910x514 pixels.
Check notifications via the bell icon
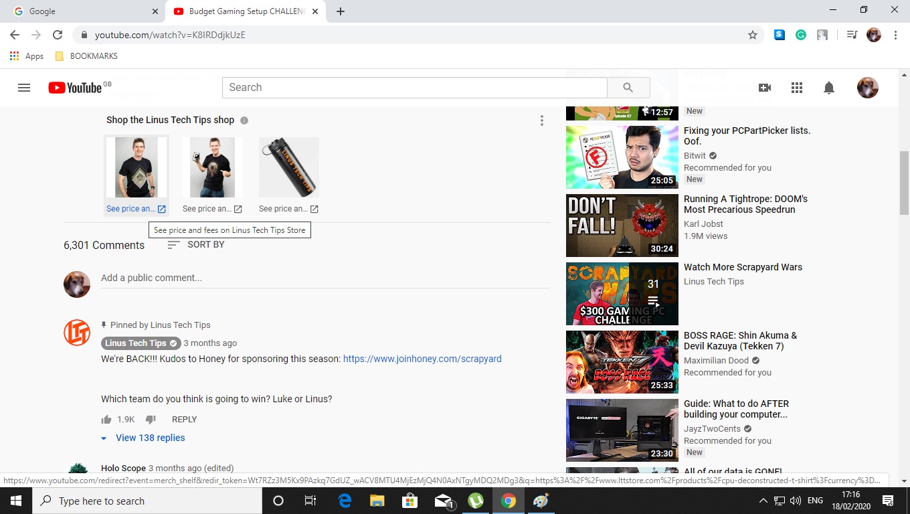click(828, 88)
